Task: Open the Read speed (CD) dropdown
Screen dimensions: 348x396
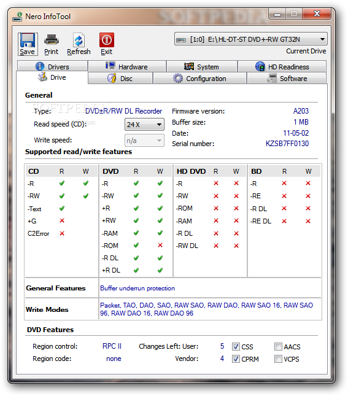Action: tap(144, 125)
